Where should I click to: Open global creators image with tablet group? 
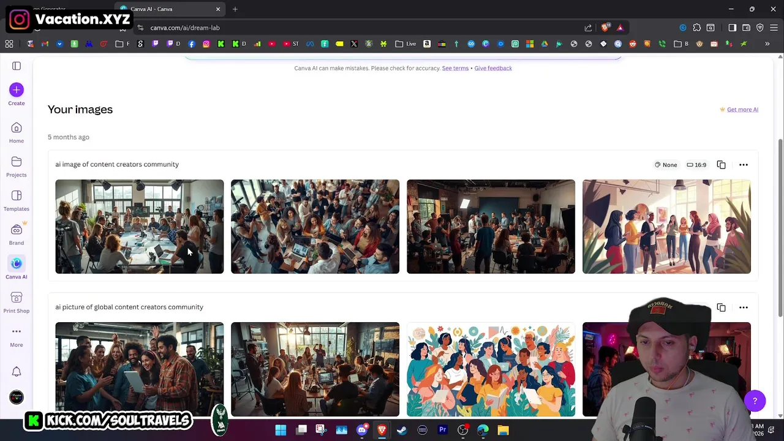coord(140,369)
